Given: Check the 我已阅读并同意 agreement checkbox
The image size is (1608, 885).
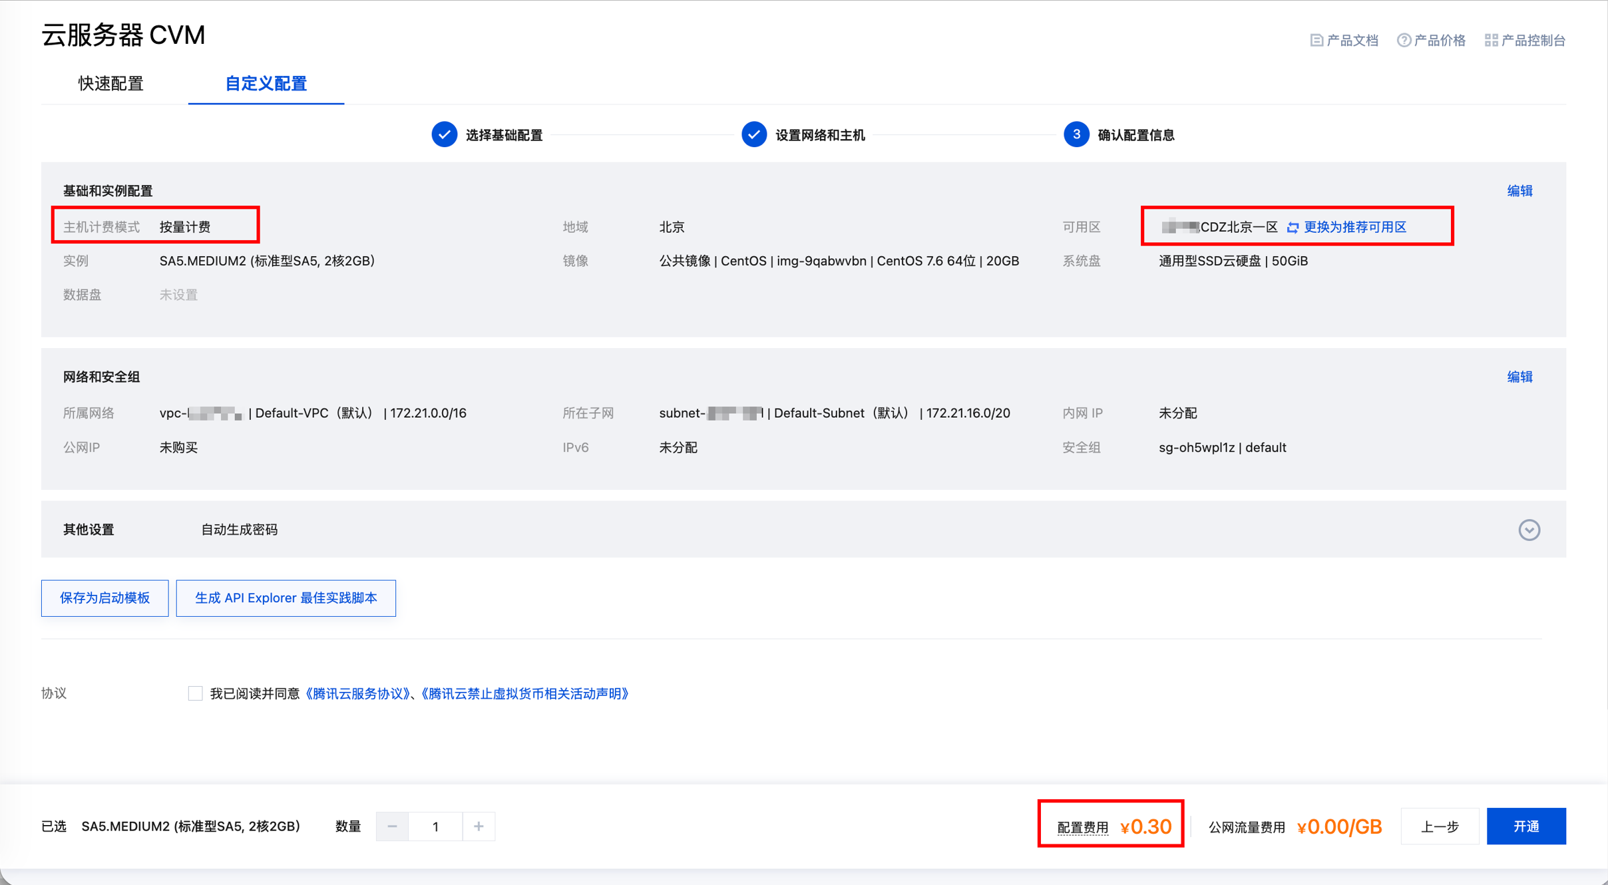Looking at the screenshot, I should click(x=195, y=693).
